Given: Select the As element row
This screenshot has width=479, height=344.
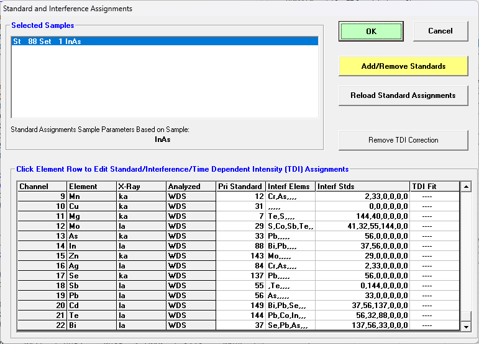Looking at the screenshot, I should tap(91, 236).
